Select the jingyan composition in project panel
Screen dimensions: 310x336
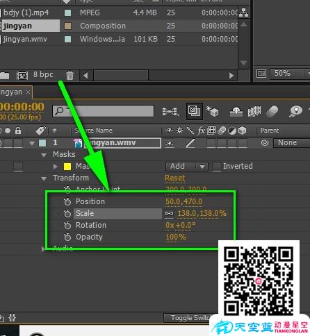coord(31,26)
